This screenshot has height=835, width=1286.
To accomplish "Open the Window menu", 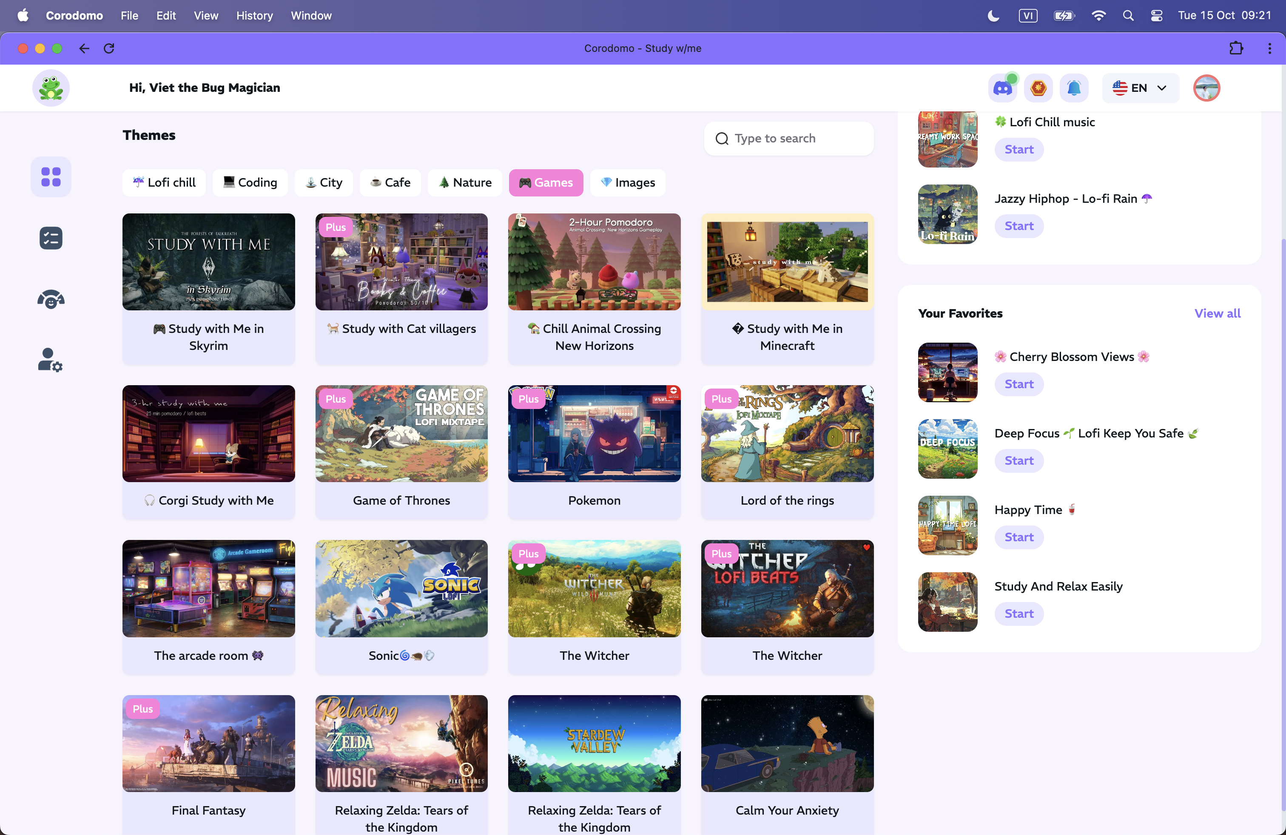I will tap(311, 16).
